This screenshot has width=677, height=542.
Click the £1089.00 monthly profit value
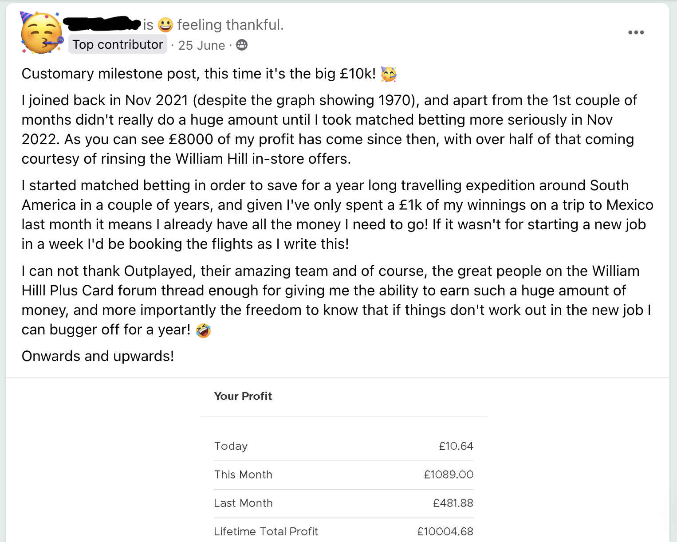449,475
